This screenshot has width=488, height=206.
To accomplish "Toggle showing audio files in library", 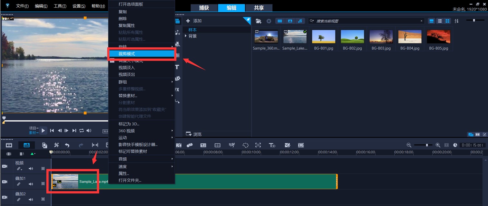I will [x=300, y=21].
